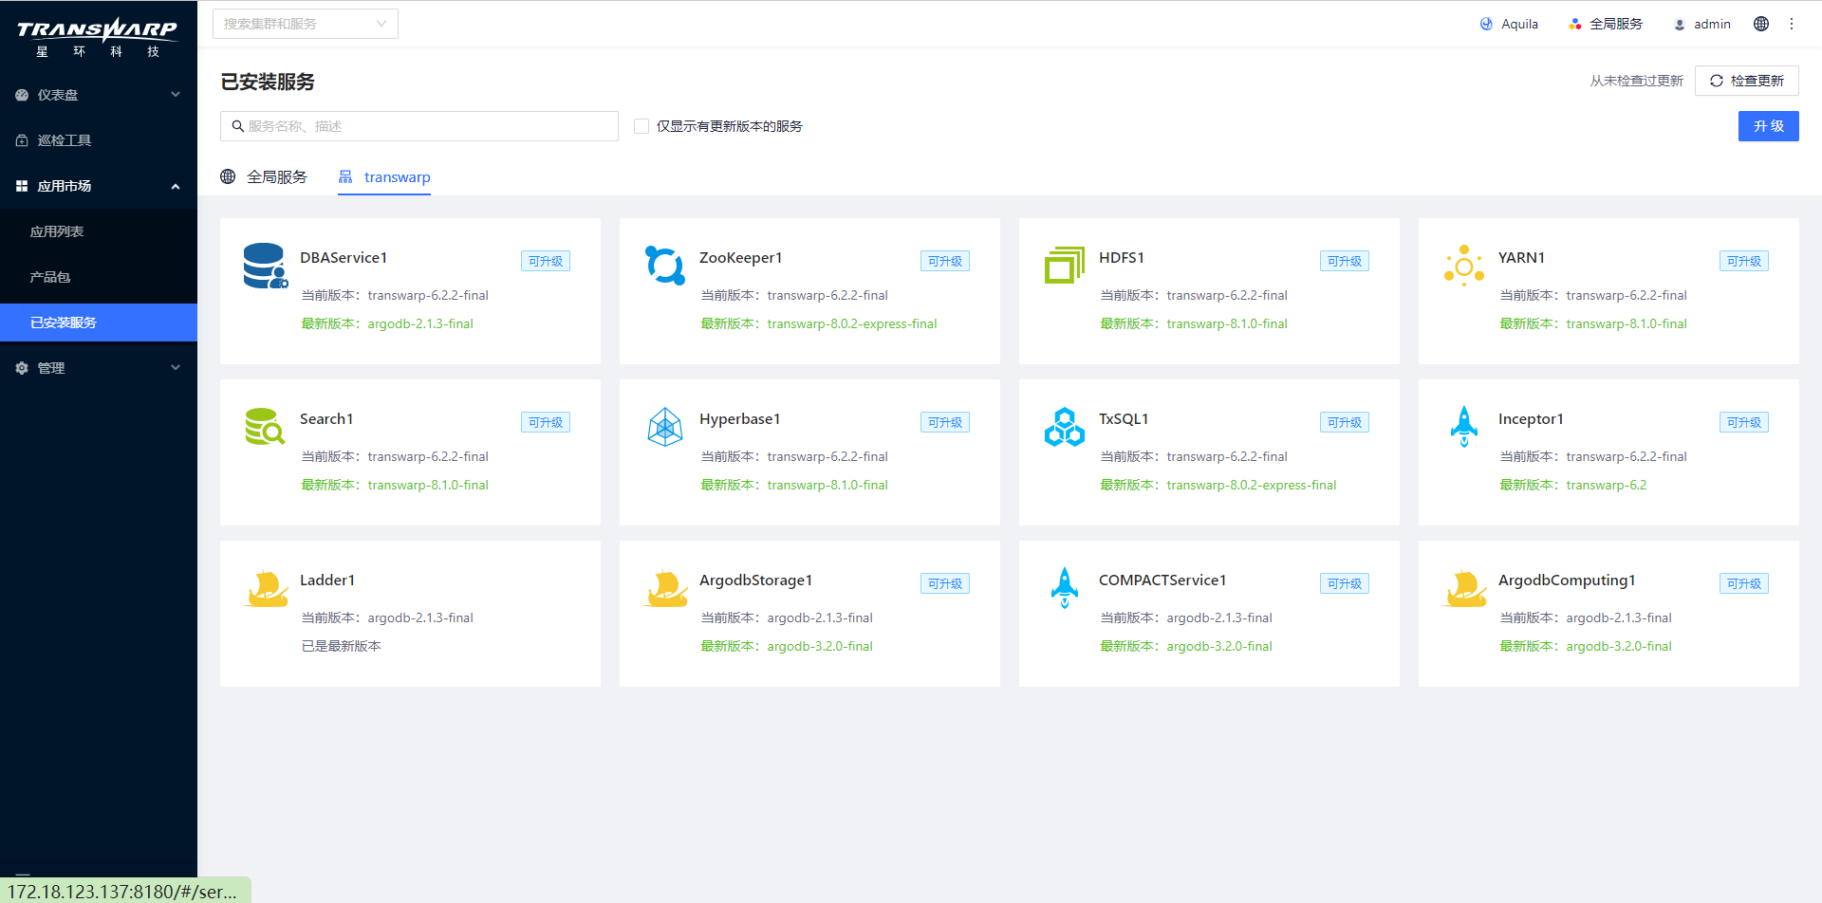The image size is (1822, 903).
Task: Select the transwarp cluster tab
Action: click(x=384, y=176)
